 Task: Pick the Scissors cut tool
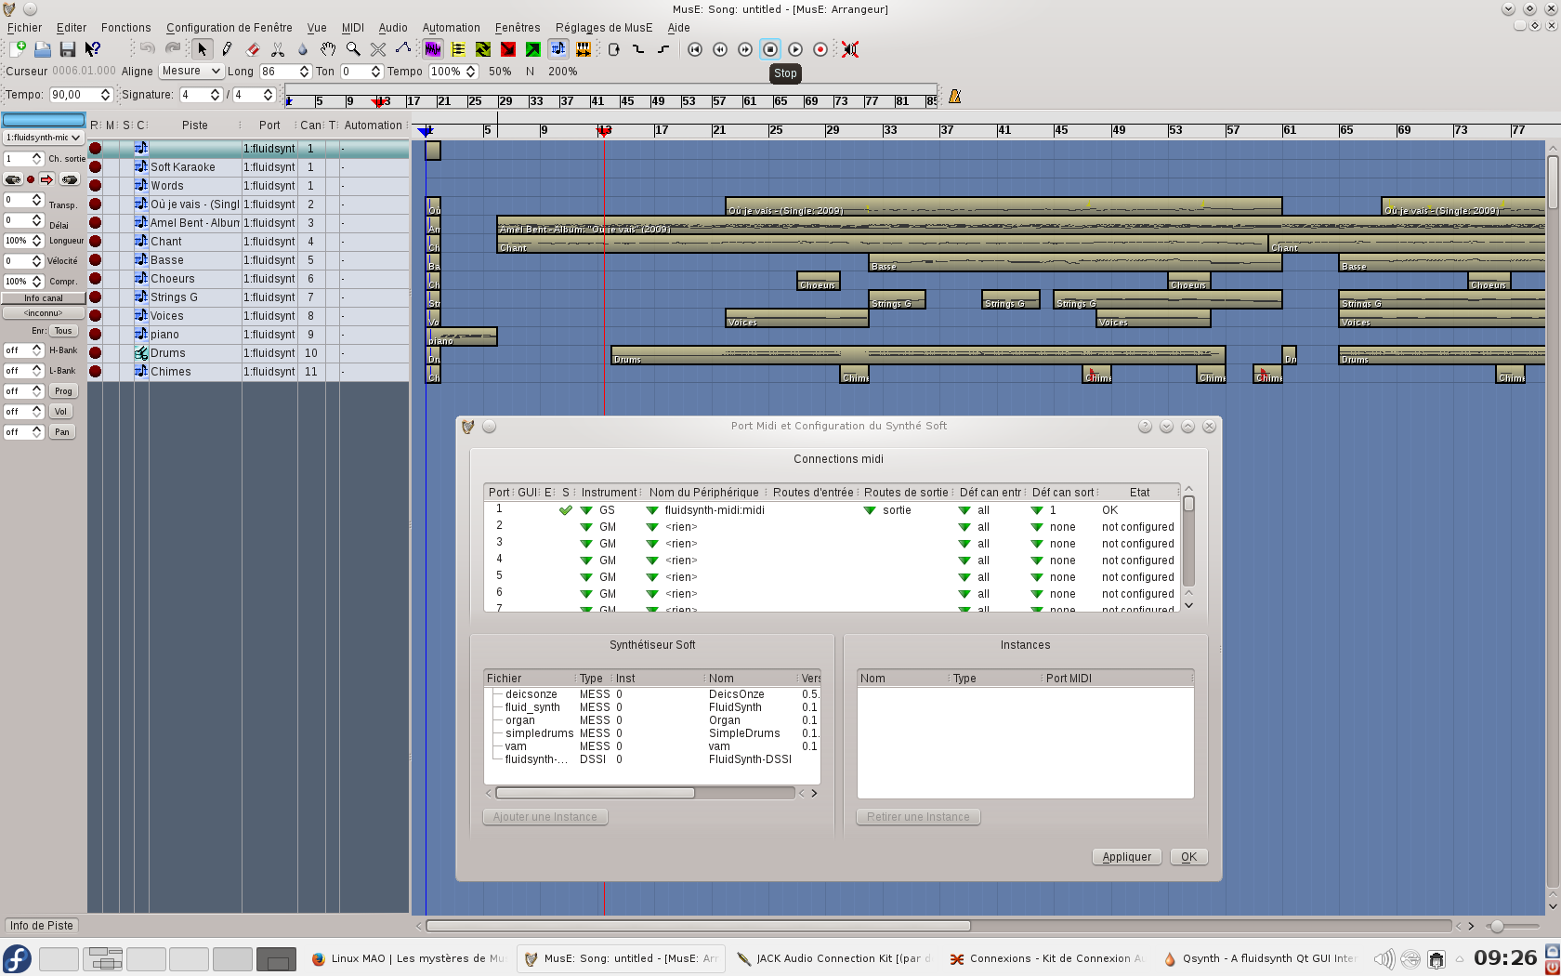pos(278,49)
